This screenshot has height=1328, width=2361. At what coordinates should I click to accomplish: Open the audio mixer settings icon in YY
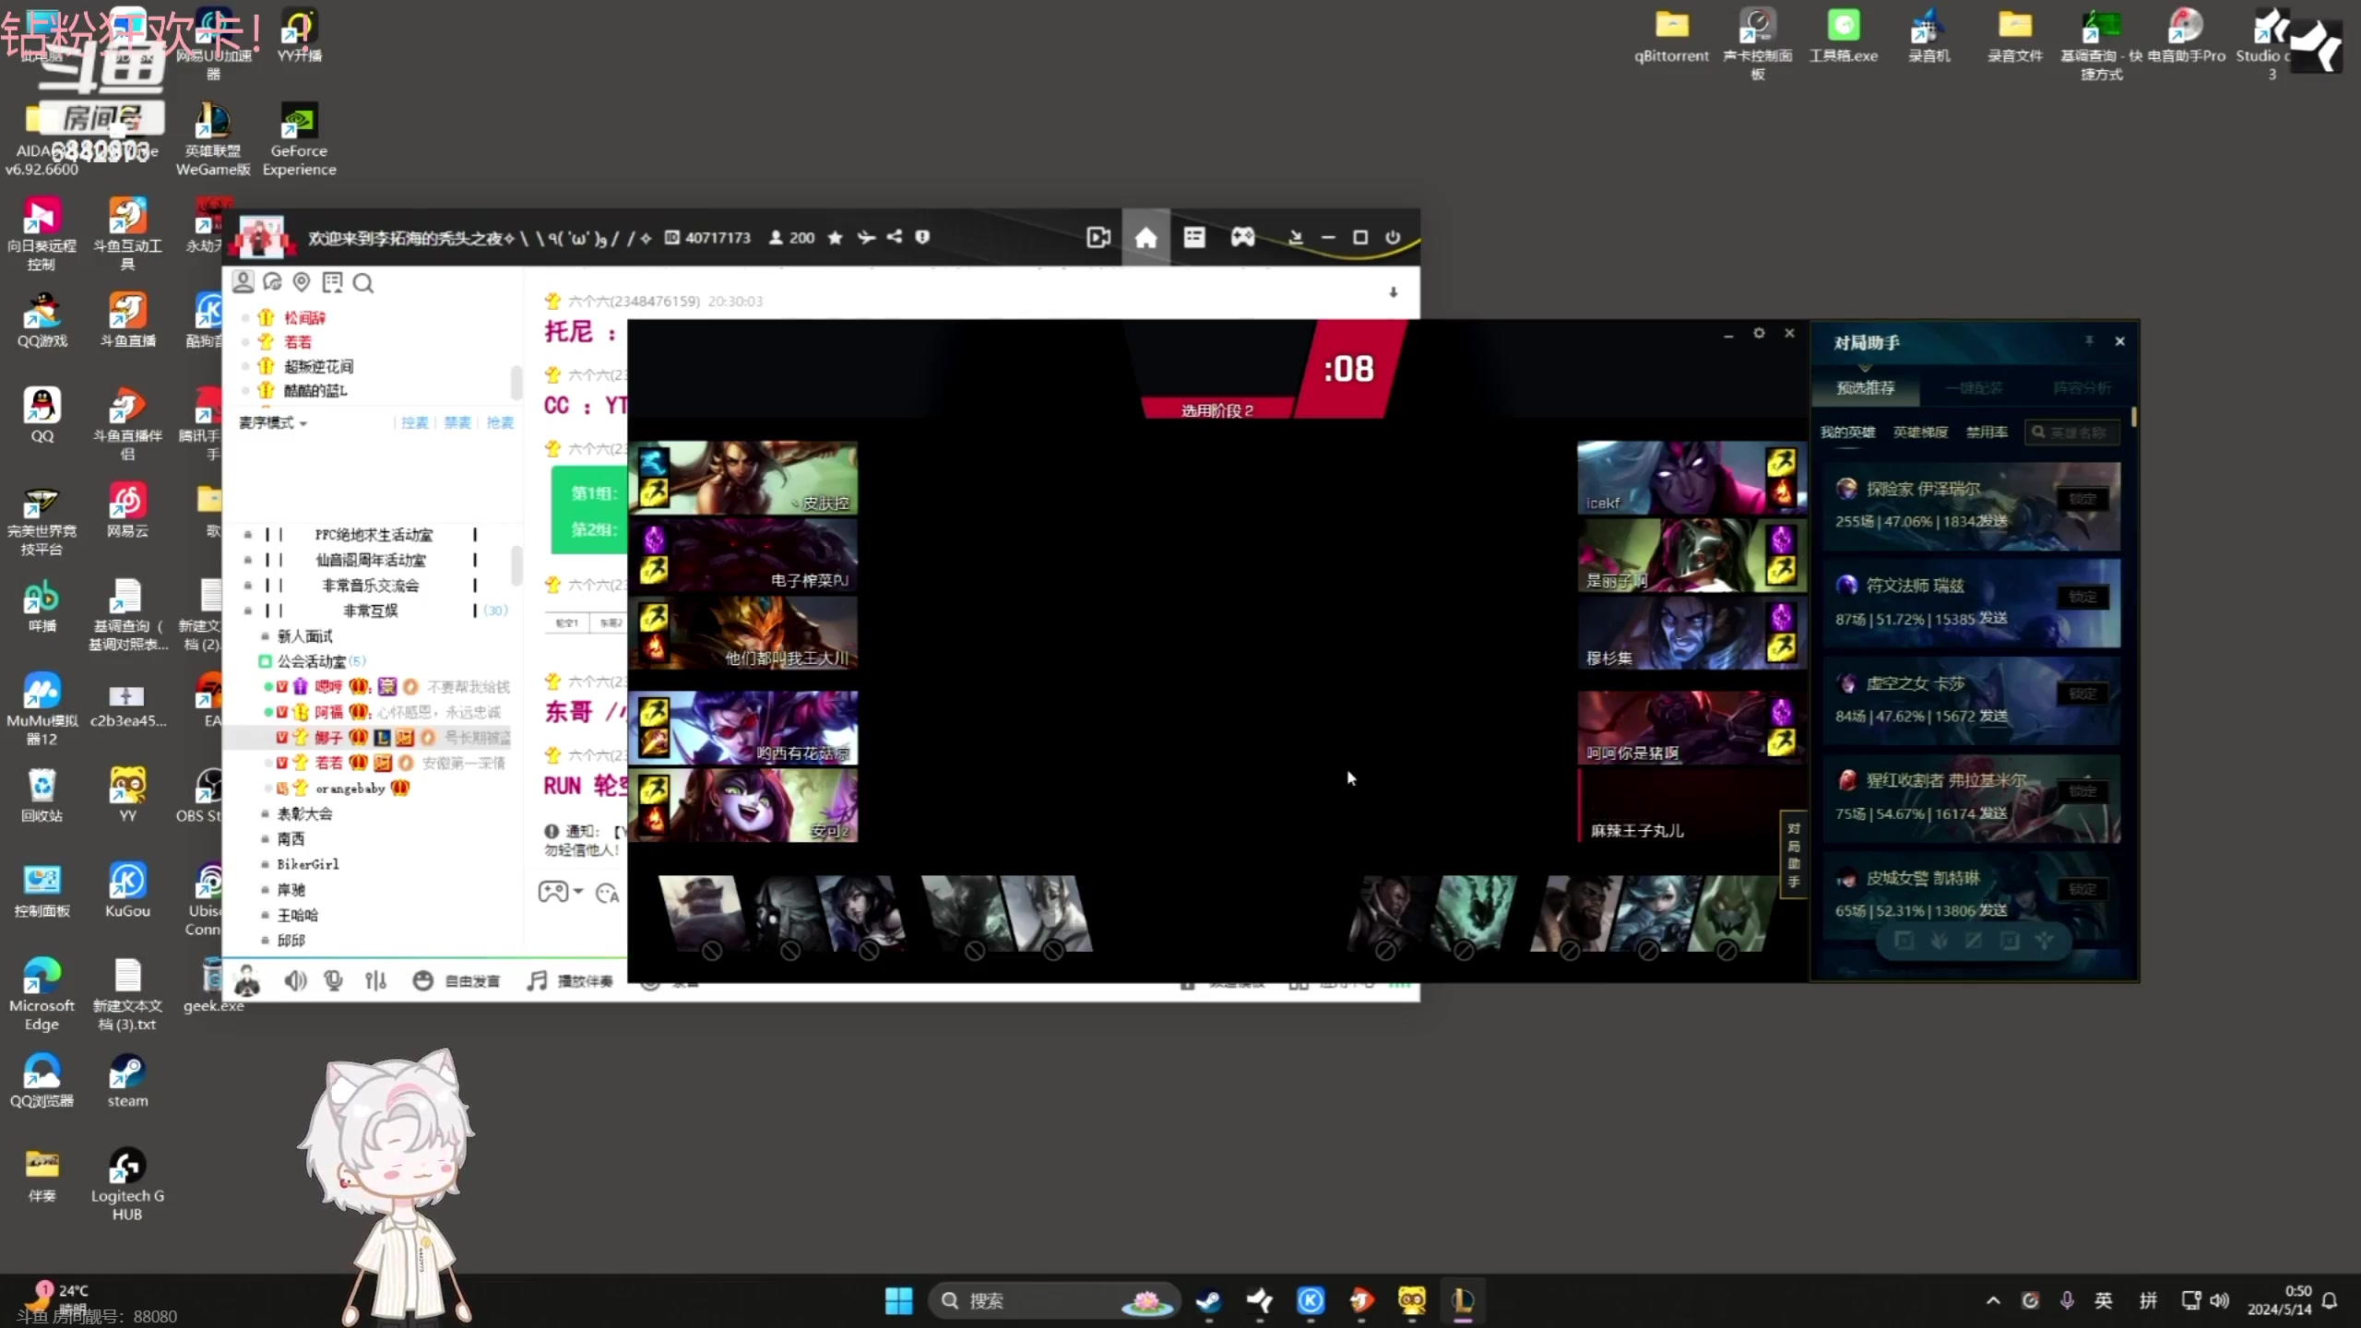[x=375, y=980]
